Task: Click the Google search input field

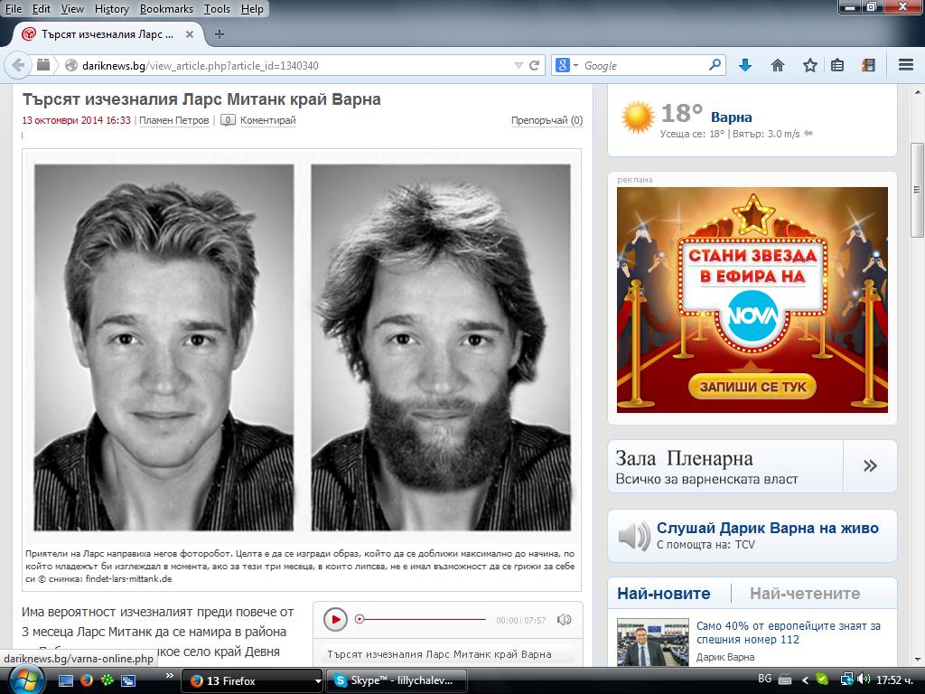Action: (x=644, y=65)
